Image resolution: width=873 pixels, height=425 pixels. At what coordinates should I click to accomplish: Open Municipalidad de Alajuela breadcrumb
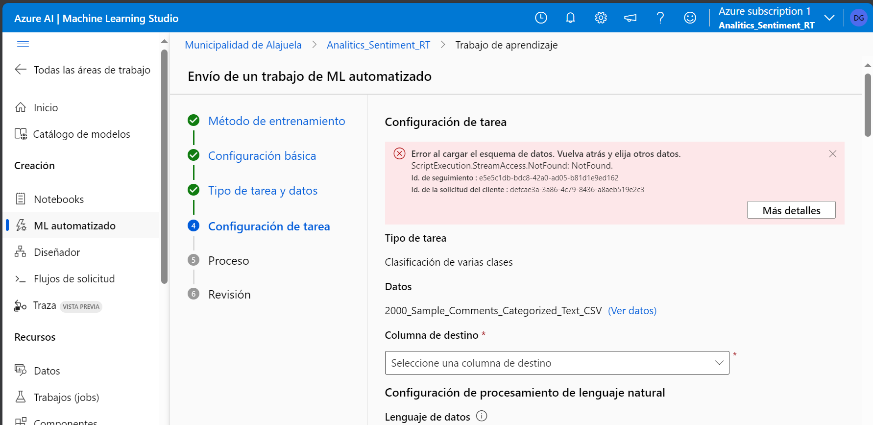(x=243, y=45)
